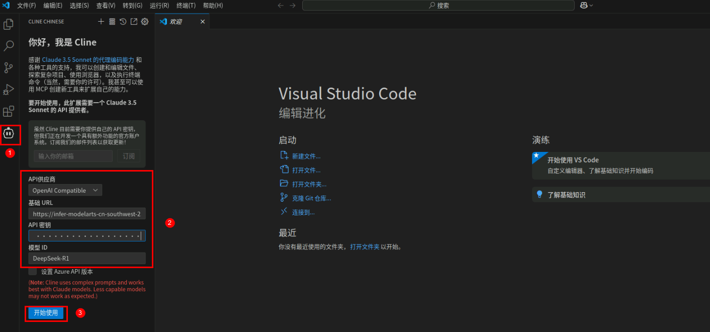Click the 新建文件... link
This screenshot has height=332, width=710.
click(x=306, y=156)
